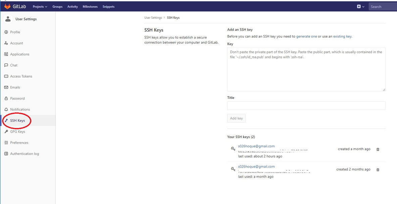Image resolution: width=397 pixels, height=204 pixels.
Task: Delete the key created a month ago
Action: 378,149
